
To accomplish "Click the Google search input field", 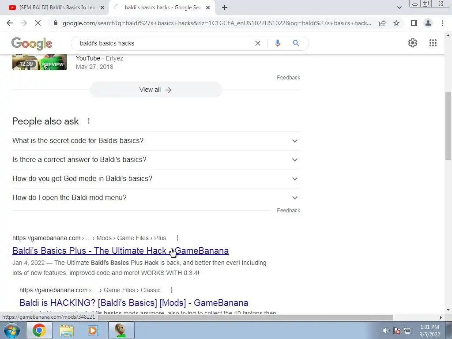I will click(164, 43).
